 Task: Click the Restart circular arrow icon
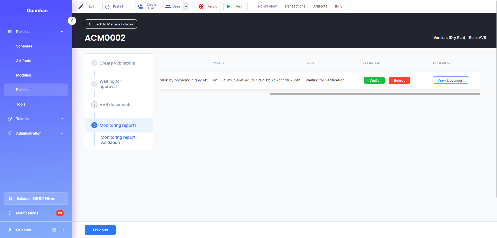click(x=107, y=6)
